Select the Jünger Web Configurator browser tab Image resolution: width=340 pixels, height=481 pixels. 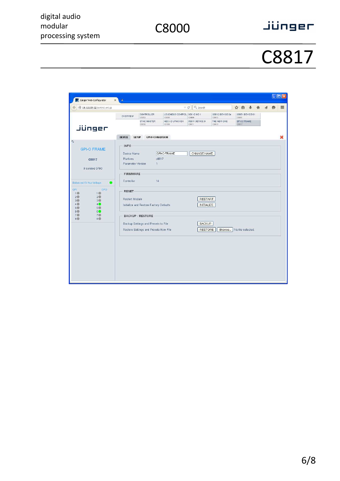96,100
